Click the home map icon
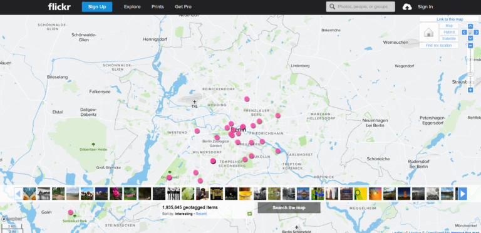This screenshot has width=481, height=233. point(428,32)
